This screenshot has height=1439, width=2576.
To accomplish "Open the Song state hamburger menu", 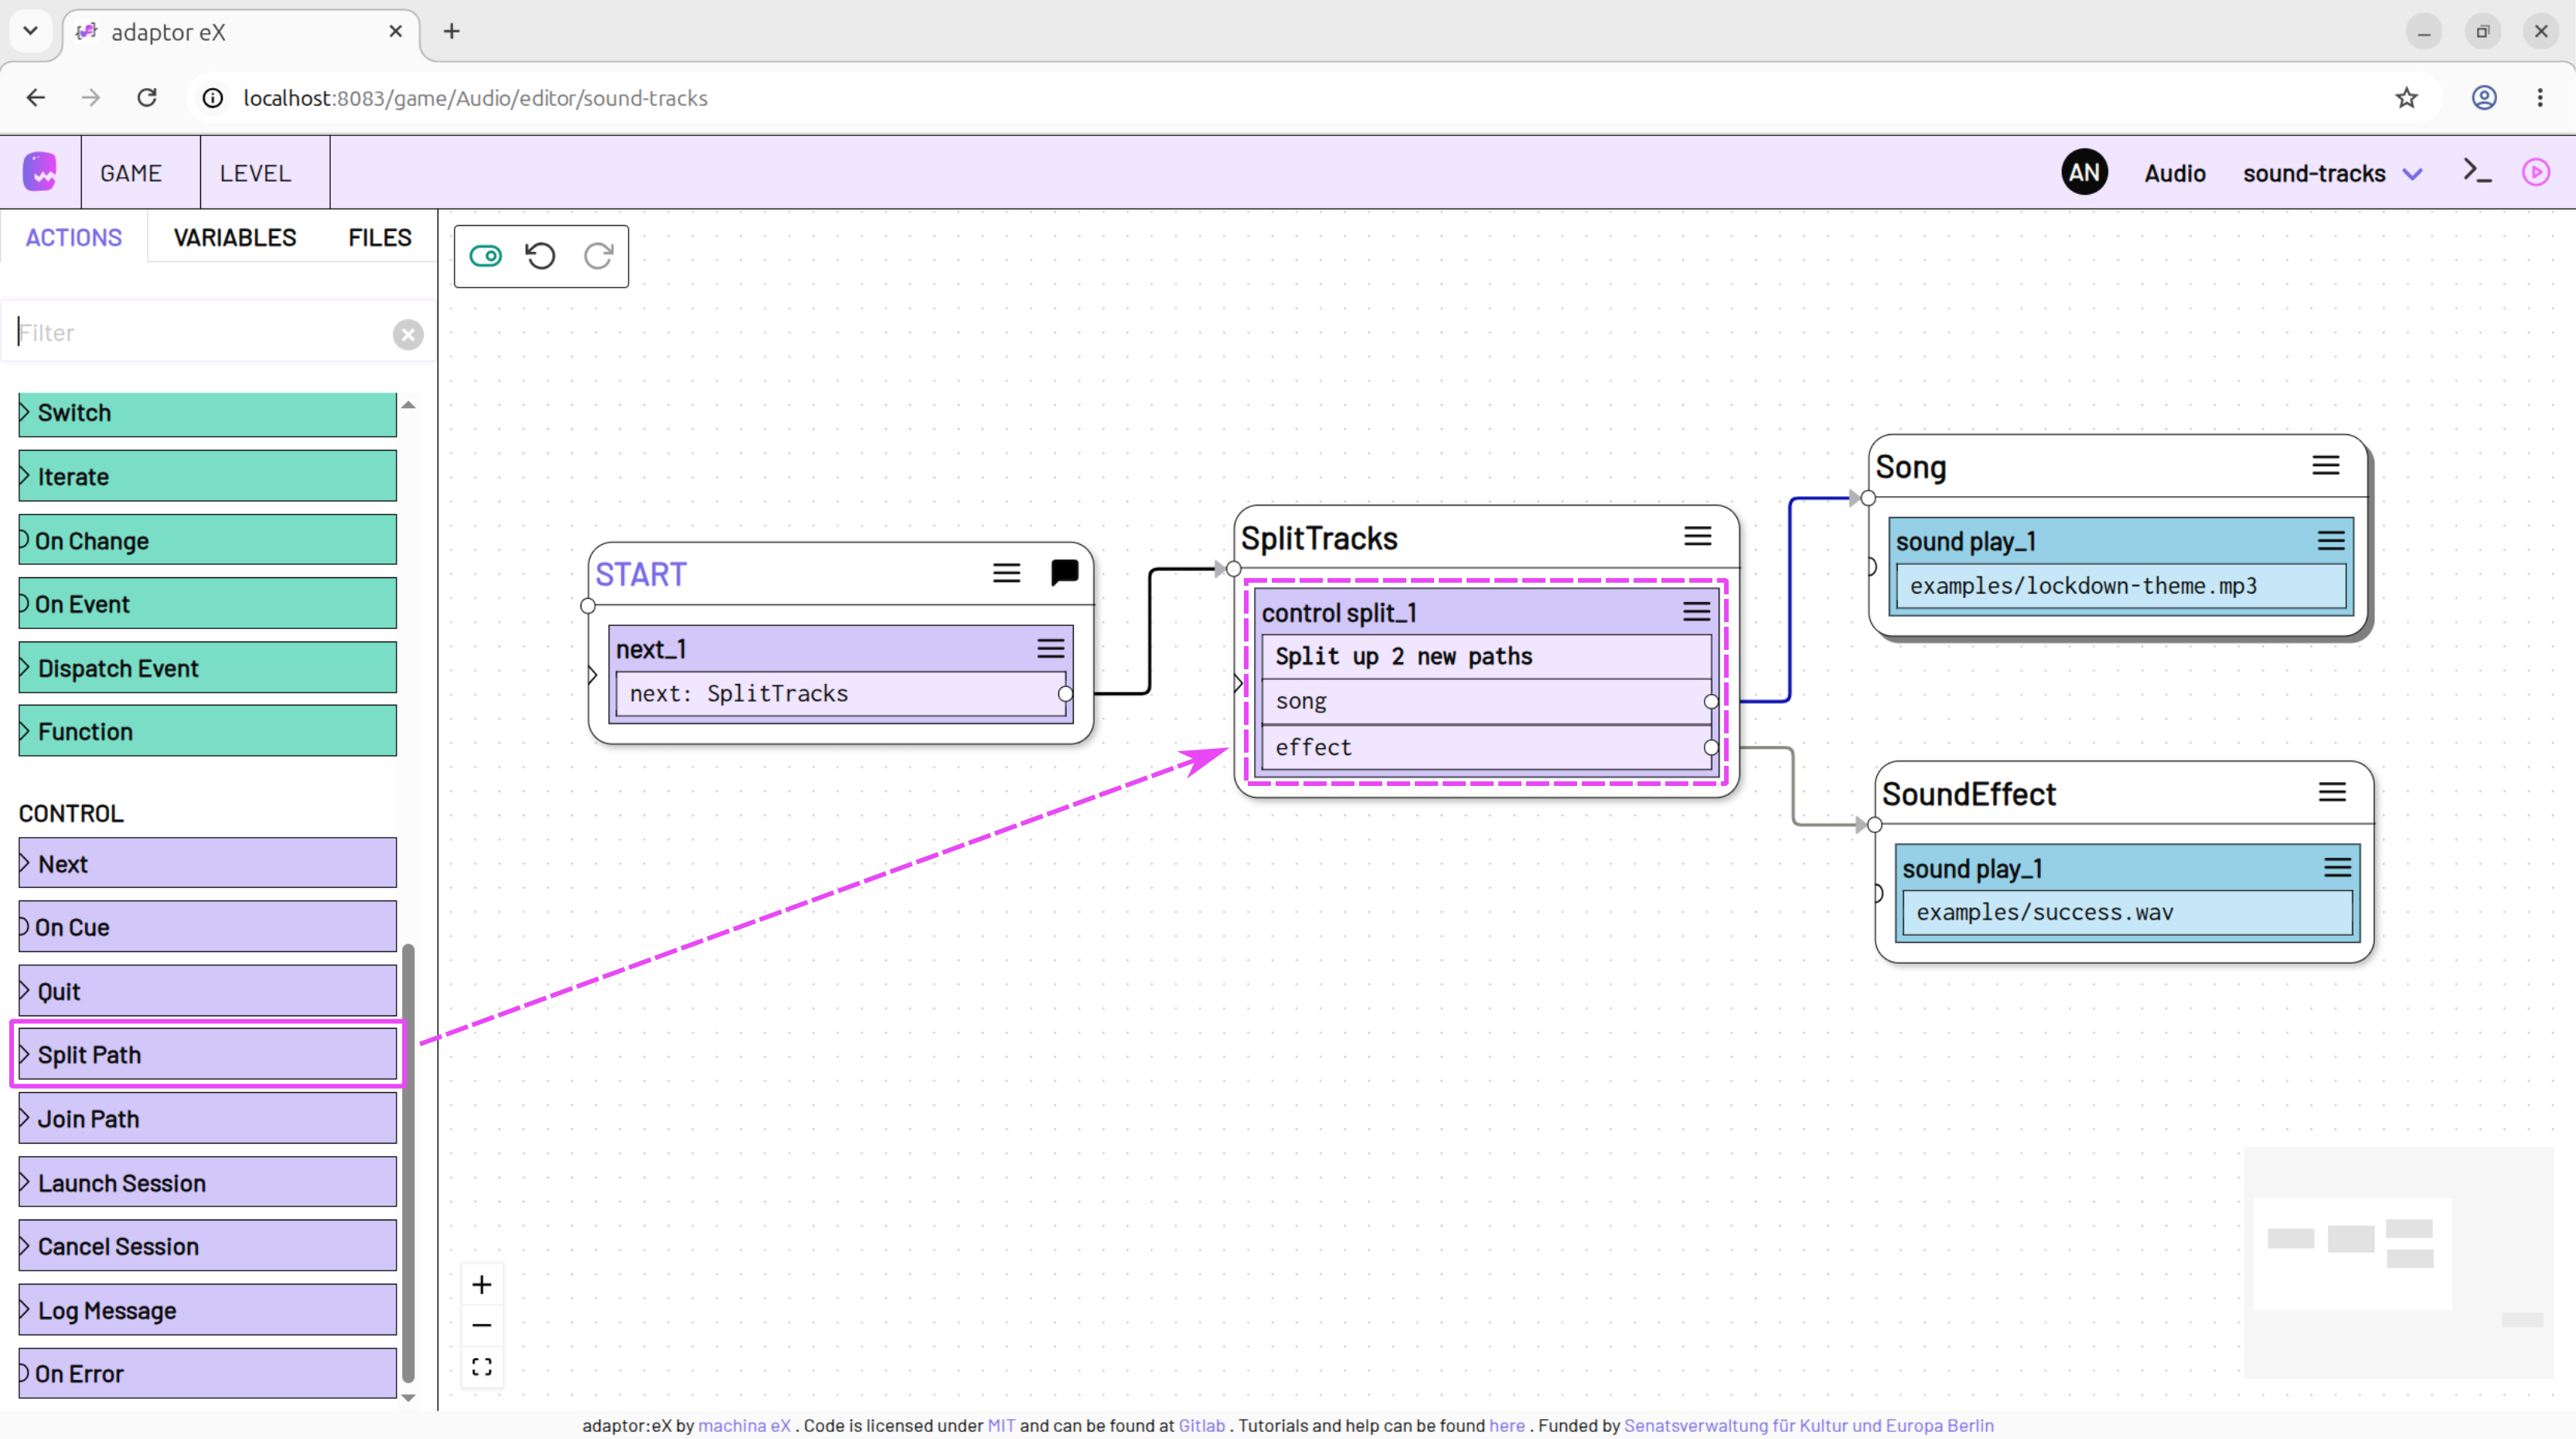I will (x=2326, y=466).
